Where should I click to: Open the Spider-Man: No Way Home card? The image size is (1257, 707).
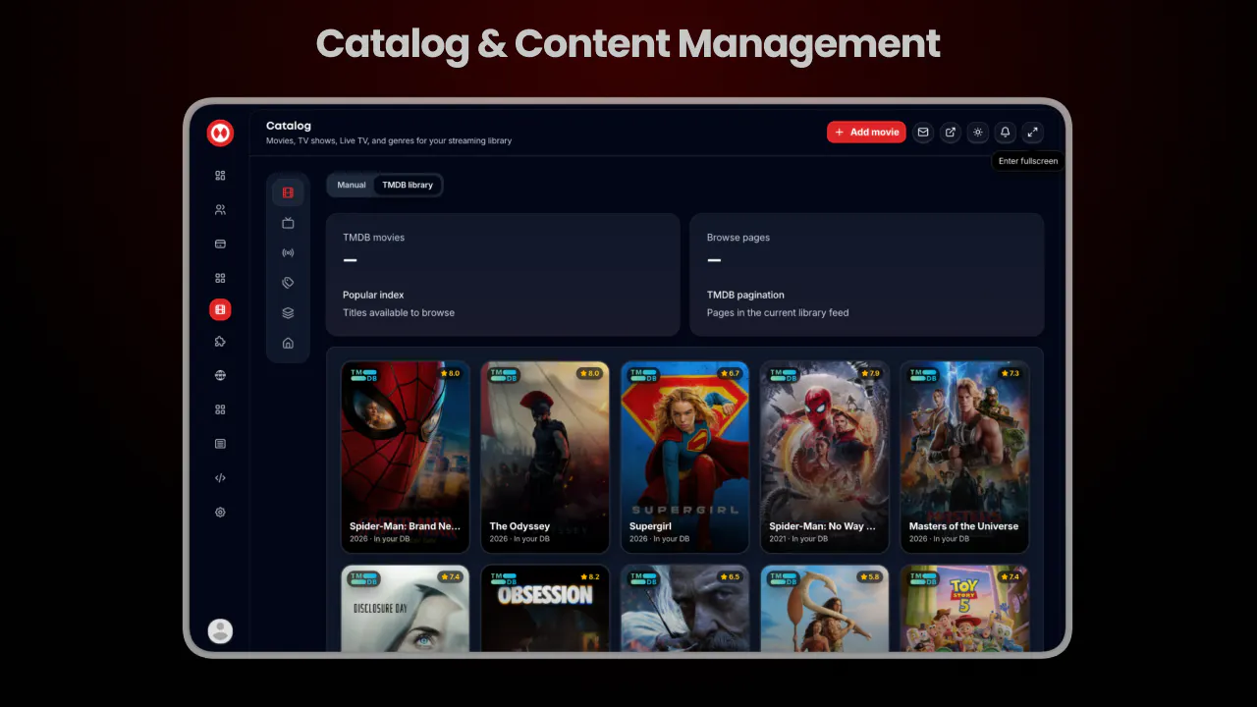(825, 457)
